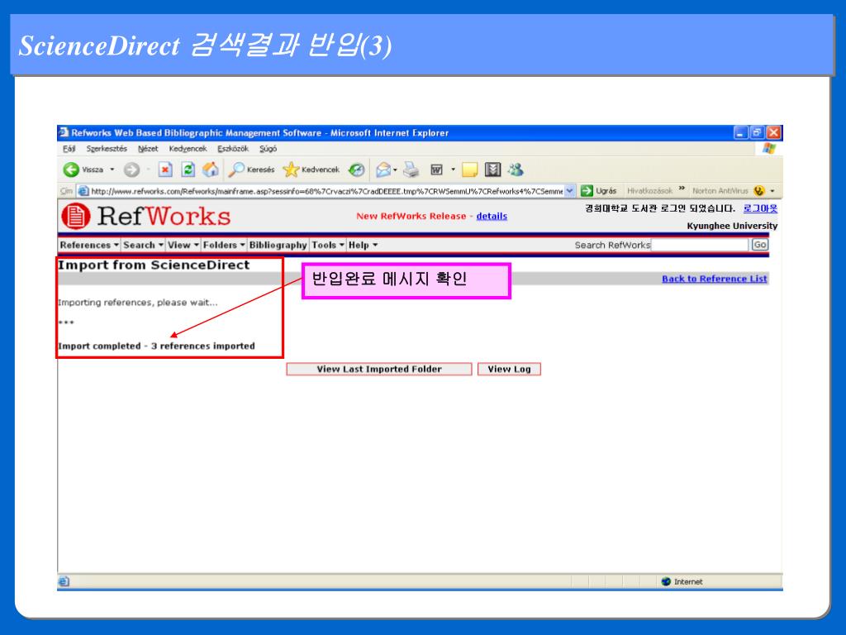
Task: Click the RefWorks red logo
Action: pos(76,216)
